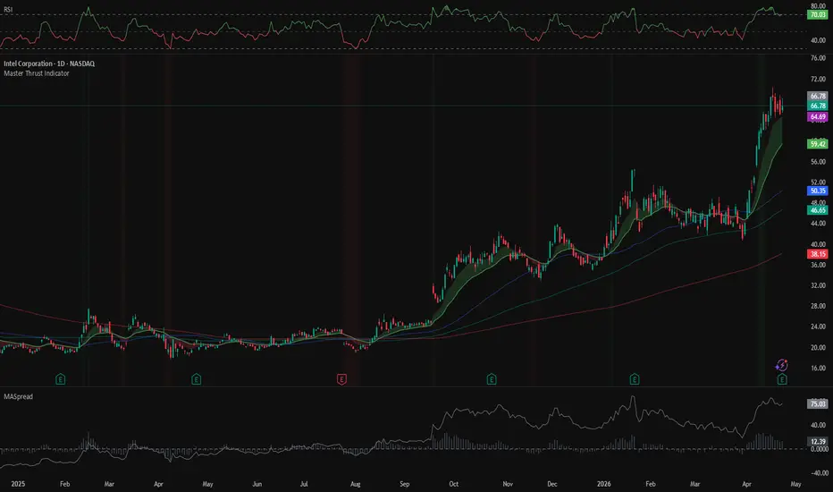Image resolution: width=833 pixels, height=492 pixels.
Task: Select the Master Thrust Indicator legend
Action: [x=36, y=73]
